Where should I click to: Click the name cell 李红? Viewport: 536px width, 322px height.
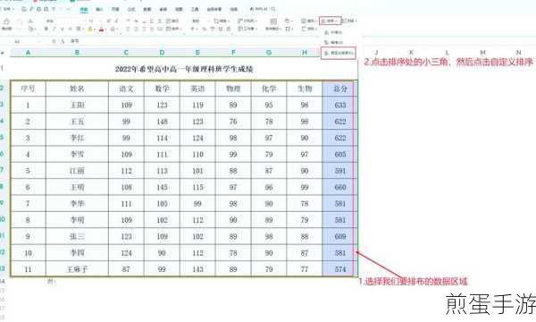[x=77, y=138]
